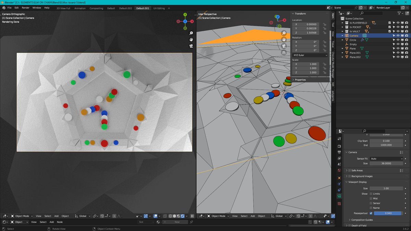The image size is (411, 231).
Task: Switch to the UV Editing workspace tab
Action: 159,8
